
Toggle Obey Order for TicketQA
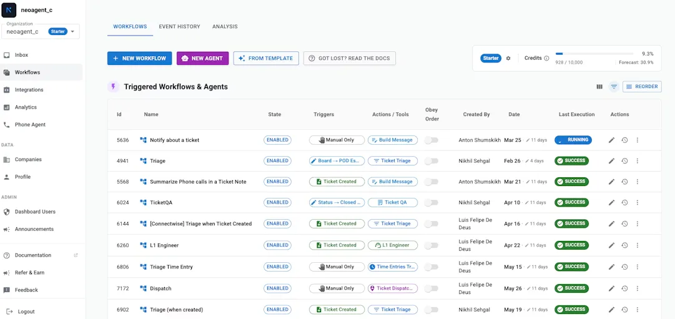click(x=431, y=202)
